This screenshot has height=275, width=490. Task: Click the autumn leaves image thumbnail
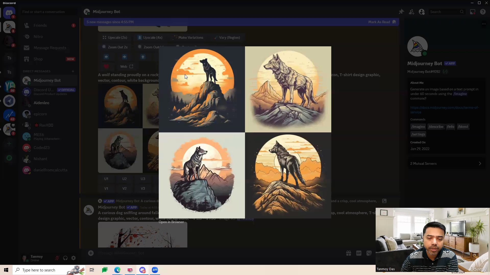click(x=142, y=235)
